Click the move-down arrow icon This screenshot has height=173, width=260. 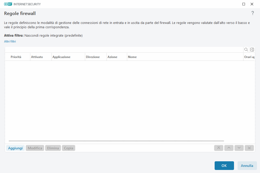point(239,148)
